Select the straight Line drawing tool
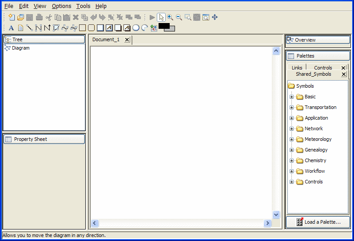This screenshot has width=354, height=241. (29, 28)
